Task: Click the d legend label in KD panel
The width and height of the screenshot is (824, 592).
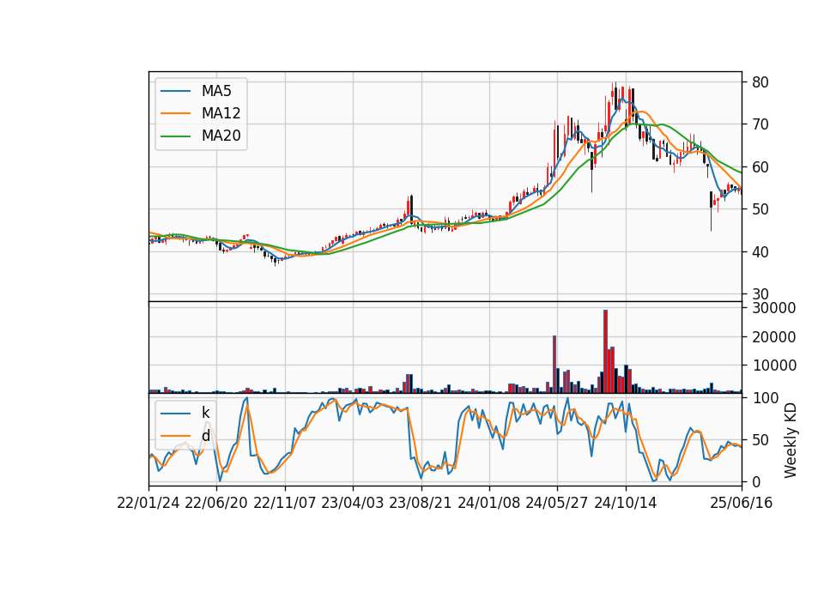Action: point(205,436)
